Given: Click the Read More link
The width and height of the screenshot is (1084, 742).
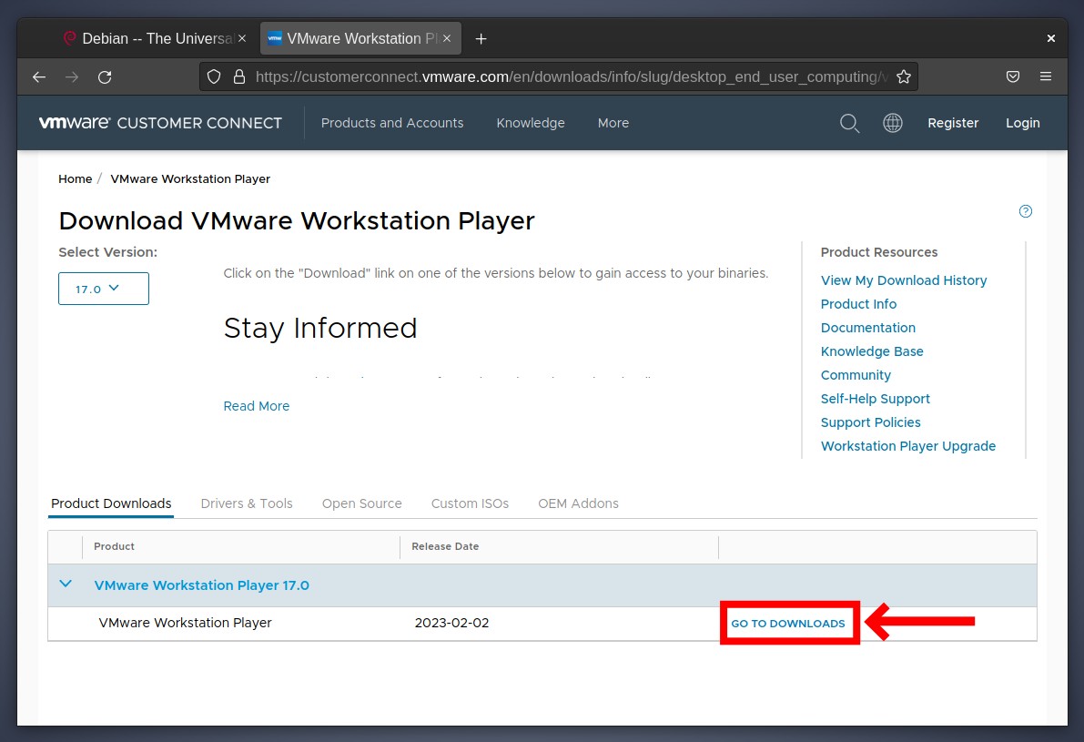Looking at the screenshot, I should point(257,407).
